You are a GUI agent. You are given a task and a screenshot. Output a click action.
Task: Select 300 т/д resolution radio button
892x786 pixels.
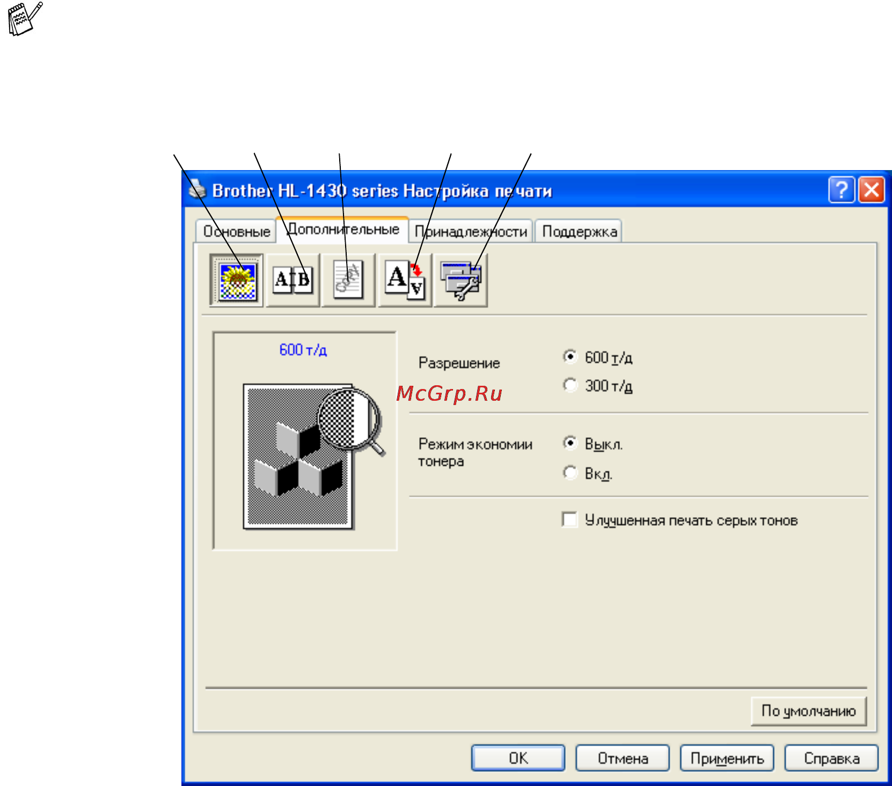tap(570, 385)
